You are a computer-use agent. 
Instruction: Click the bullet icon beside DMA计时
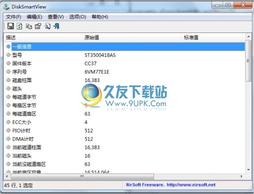pyautogui.click(x=8, y=138)
